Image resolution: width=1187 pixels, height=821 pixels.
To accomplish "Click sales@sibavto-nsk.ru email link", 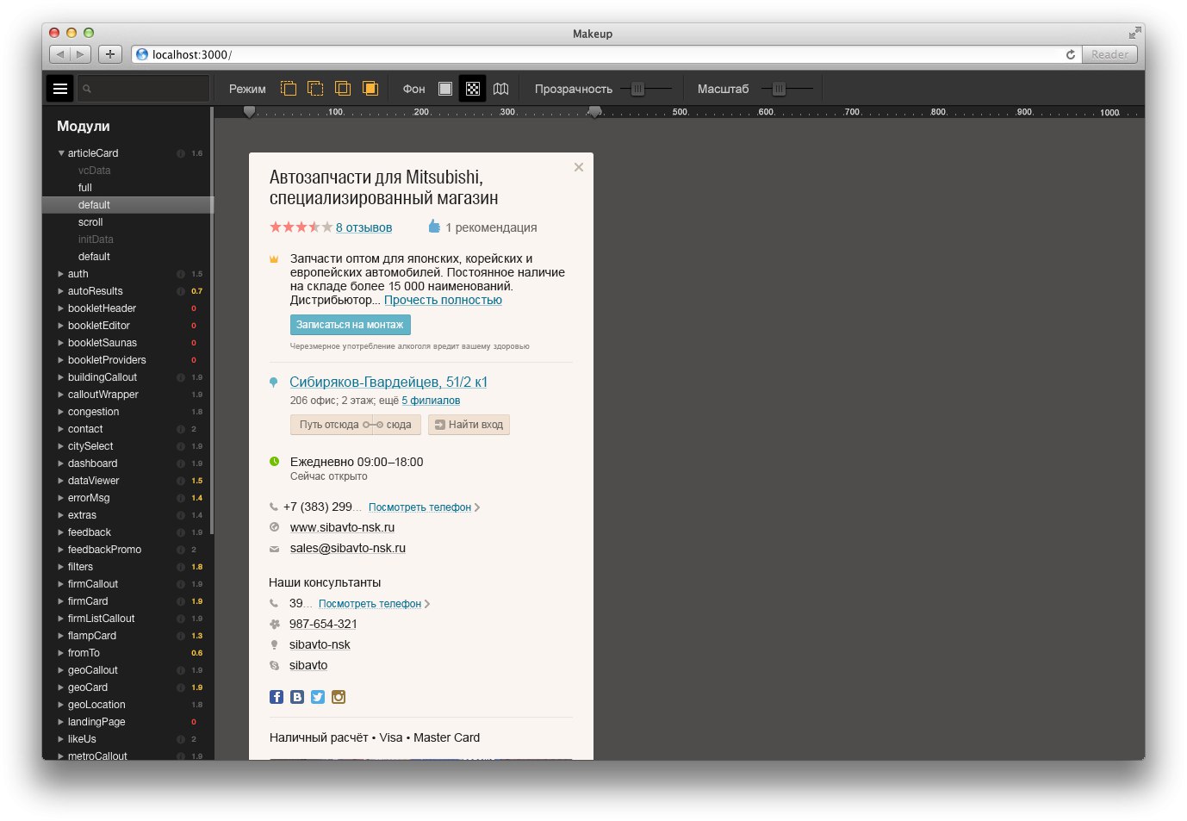I will click(348, 548).
